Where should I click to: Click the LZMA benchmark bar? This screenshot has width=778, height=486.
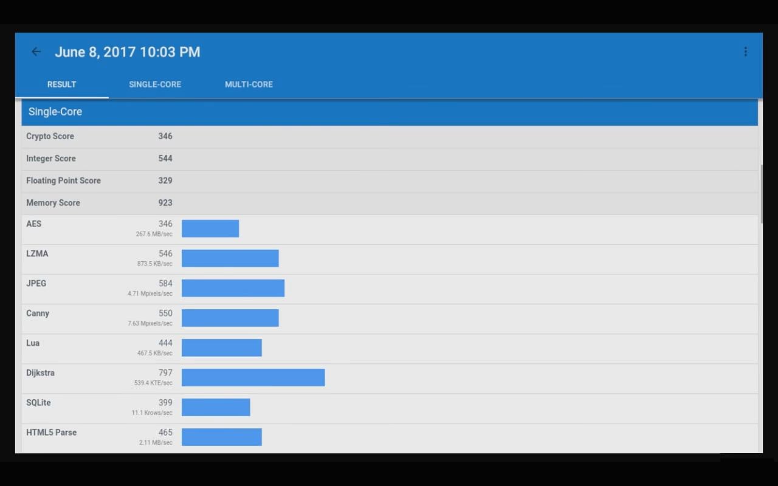(x=230, y=259)
